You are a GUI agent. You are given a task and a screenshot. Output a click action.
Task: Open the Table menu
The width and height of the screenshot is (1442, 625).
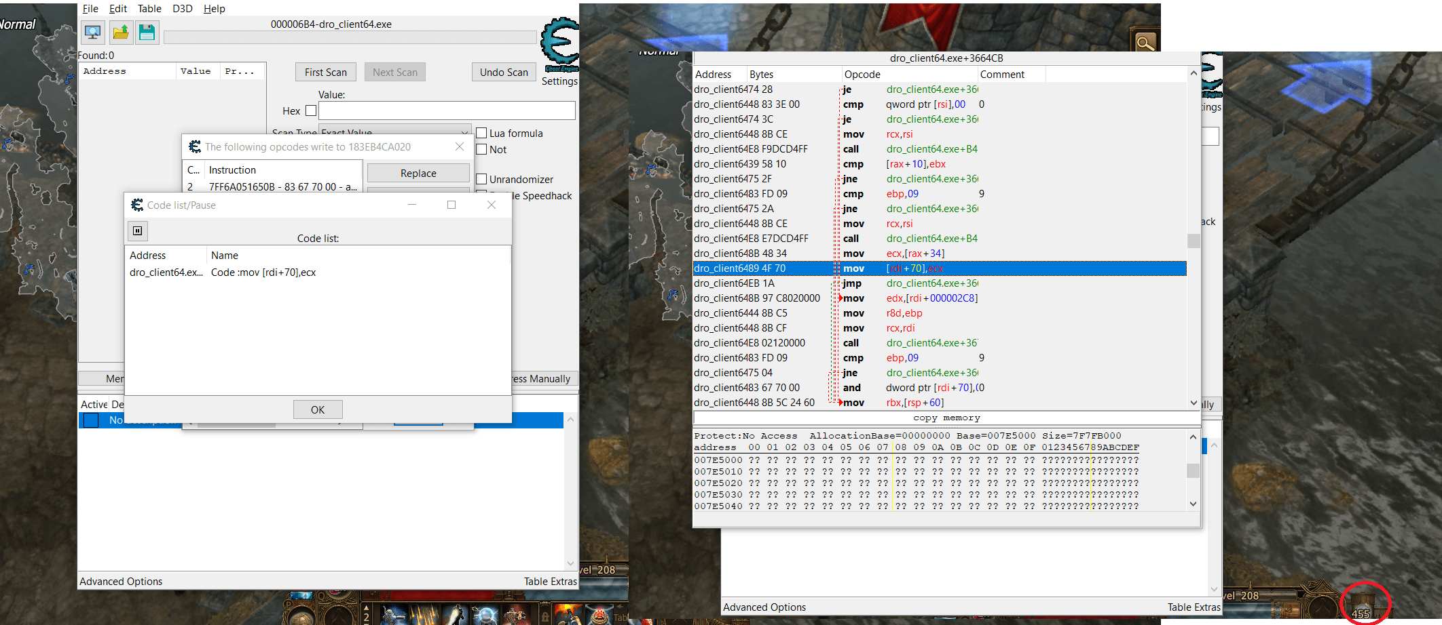[x=149, y=9]
